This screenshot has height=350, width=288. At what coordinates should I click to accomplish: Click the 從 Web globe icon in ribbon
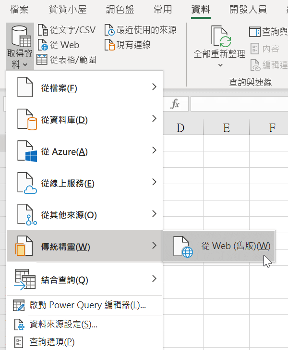[43, 45]
